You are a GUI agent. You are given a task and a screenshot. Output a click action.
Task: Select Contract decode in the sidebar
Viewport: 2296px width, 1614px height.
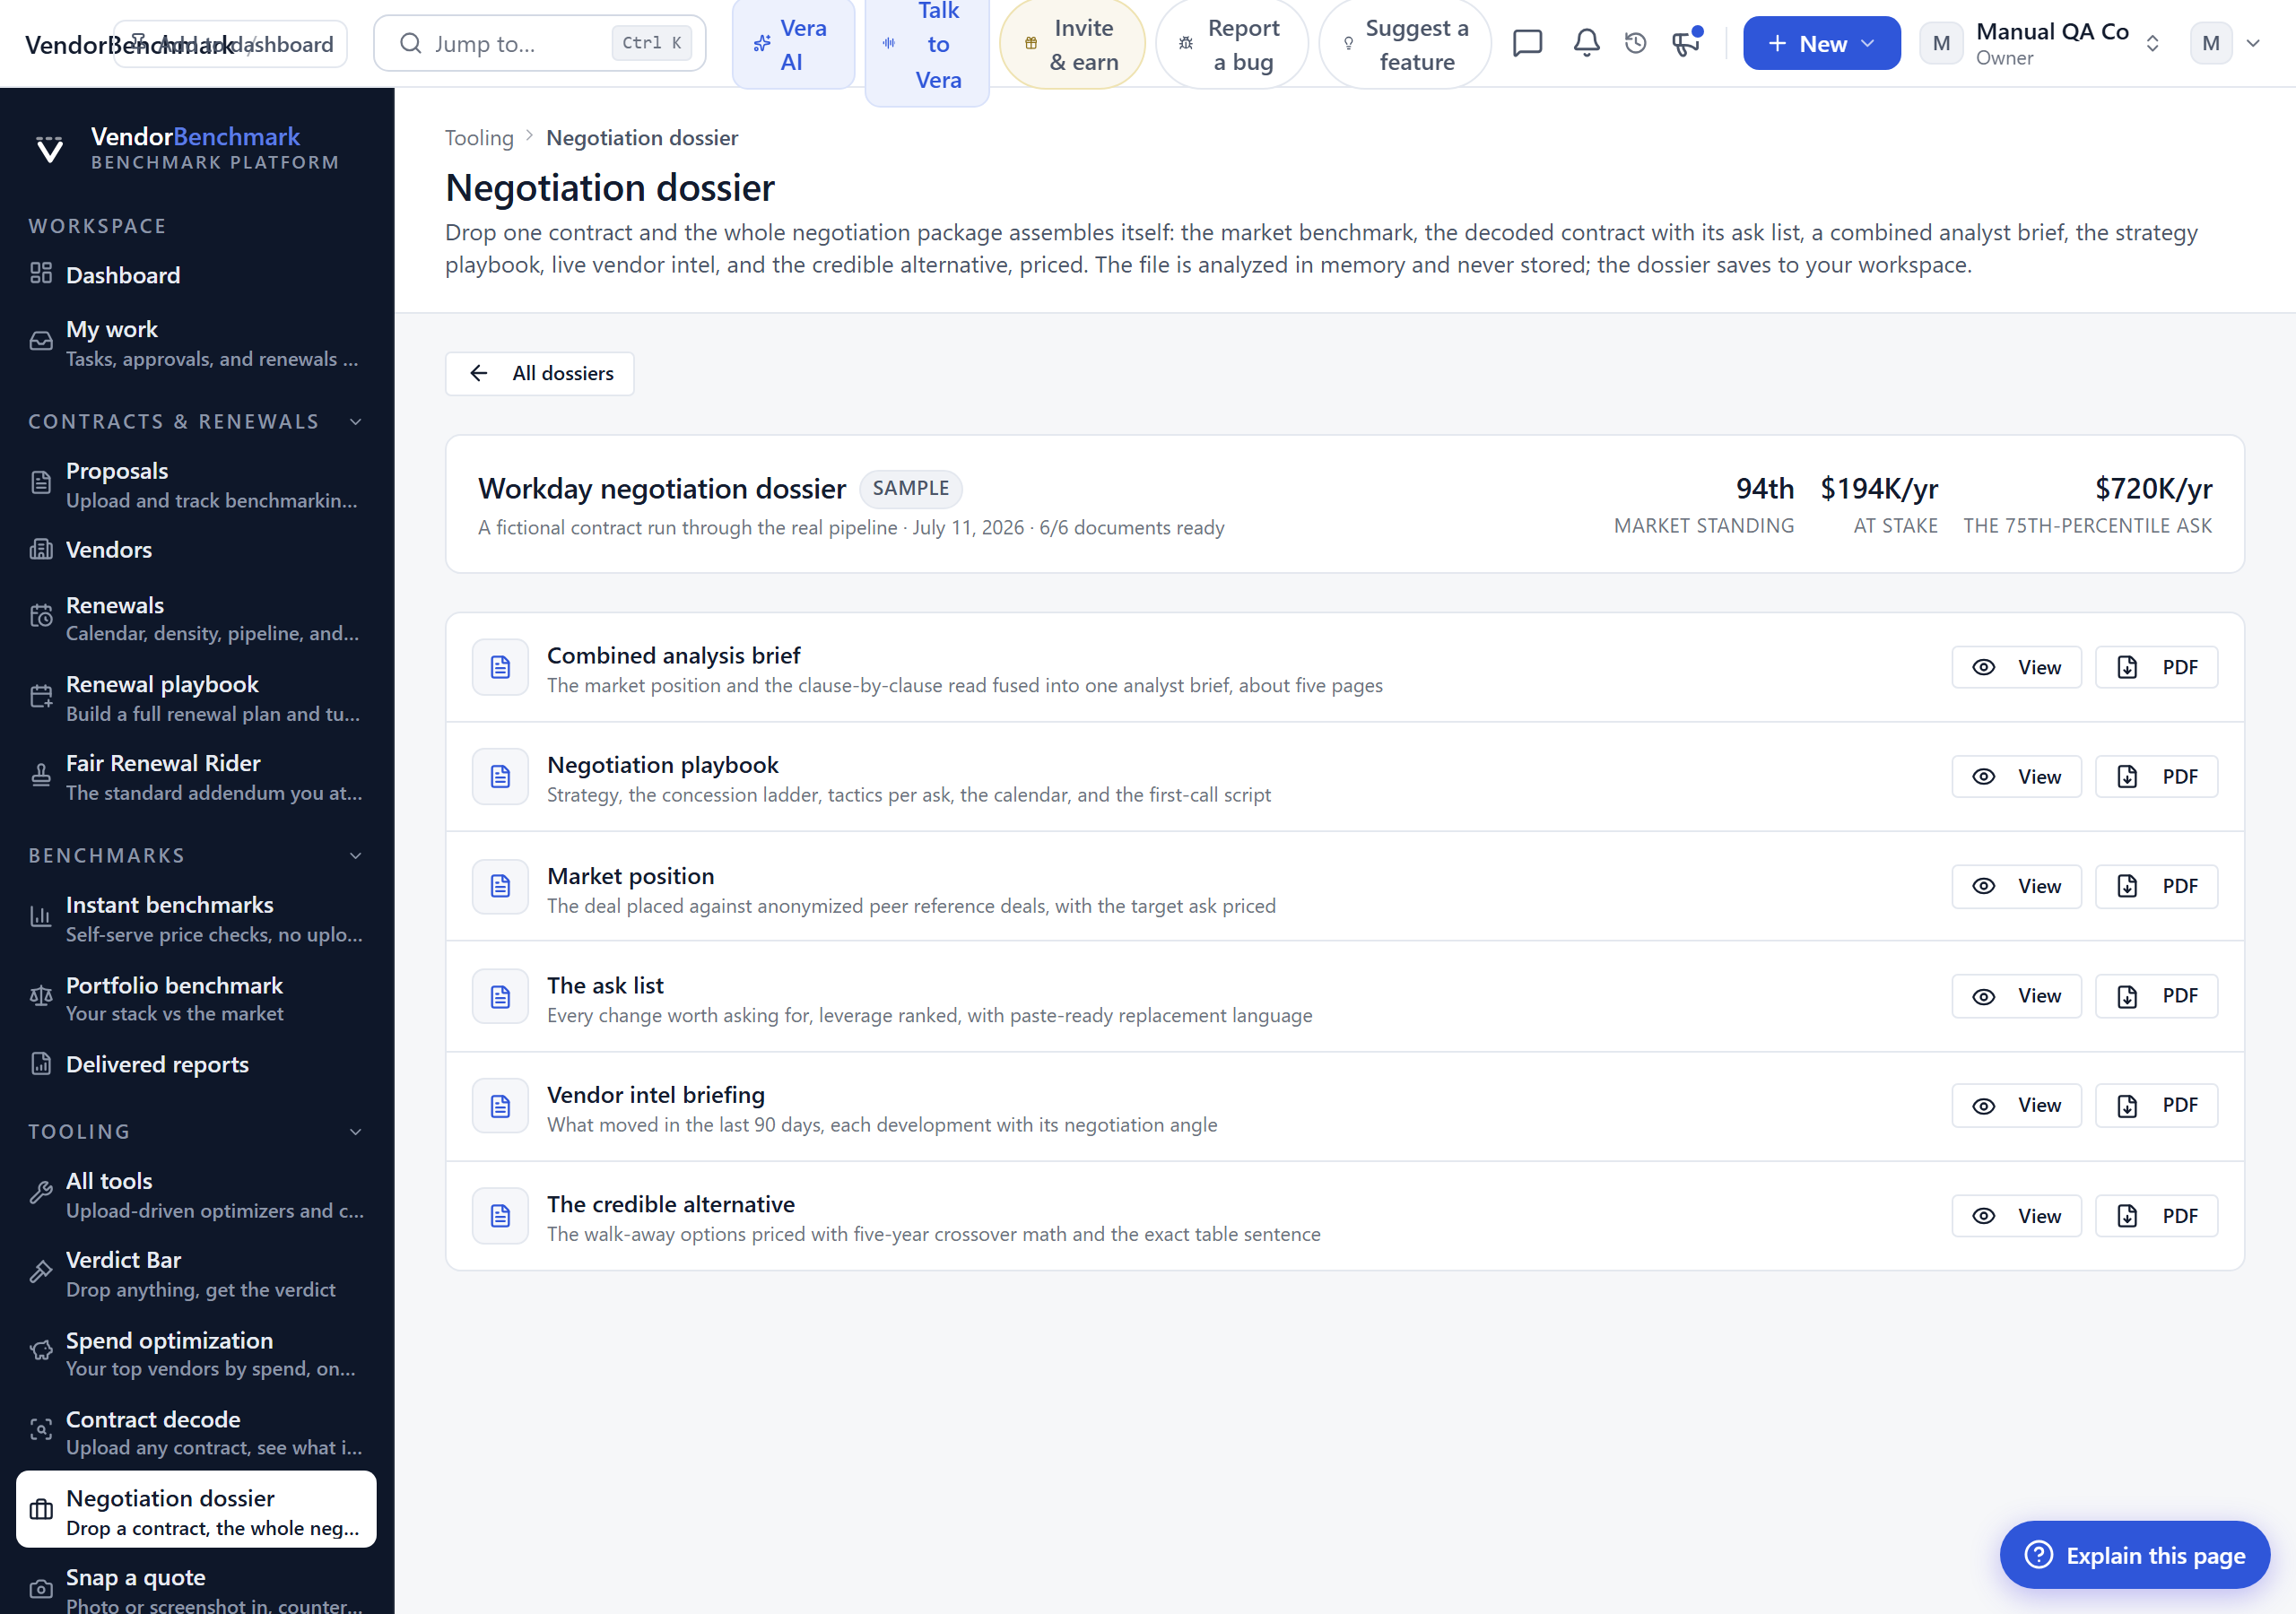(197, 1432)
